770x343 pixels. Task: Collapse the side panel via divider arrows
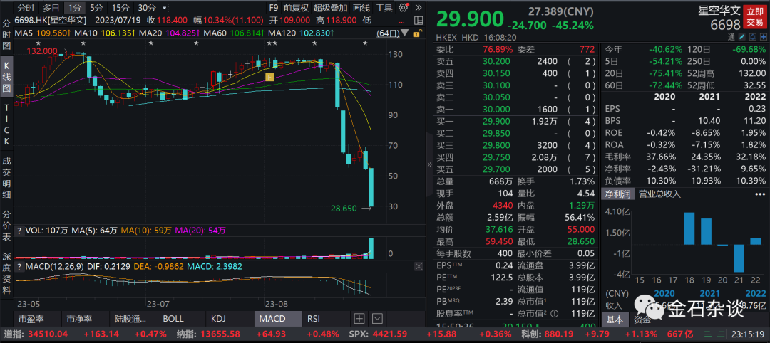point(429,164)
